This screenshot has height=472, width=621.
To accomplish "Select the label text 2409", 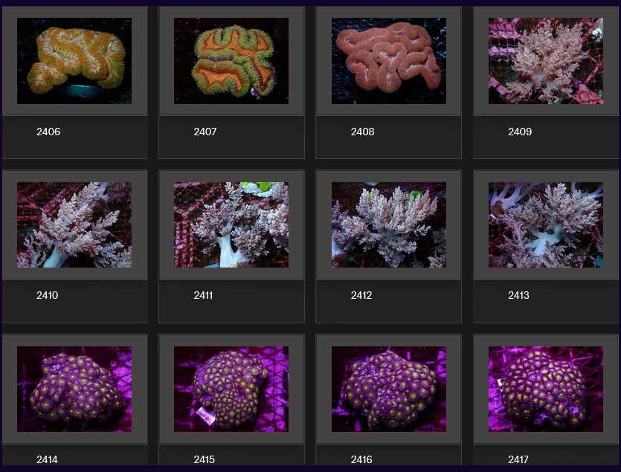I will (x=520, y=132).
